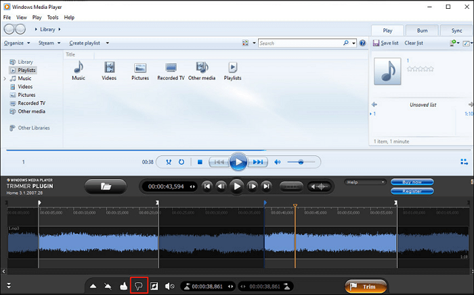
Task: Switch to the Burn tab
Action: (x=422, y=31)
